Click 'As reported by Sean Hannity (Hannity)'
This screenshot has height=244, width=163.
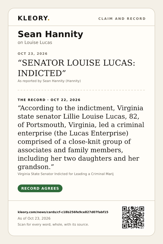[x=49, y=81]
